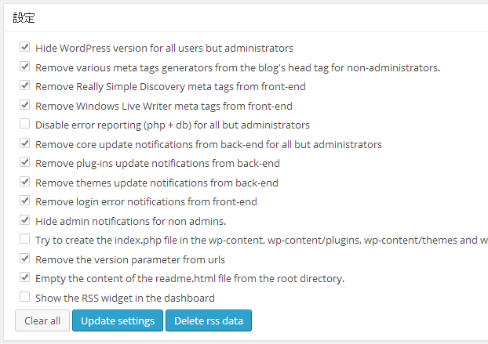
Task: Click the Disable error reporting label text
Action: pos(173,125)
